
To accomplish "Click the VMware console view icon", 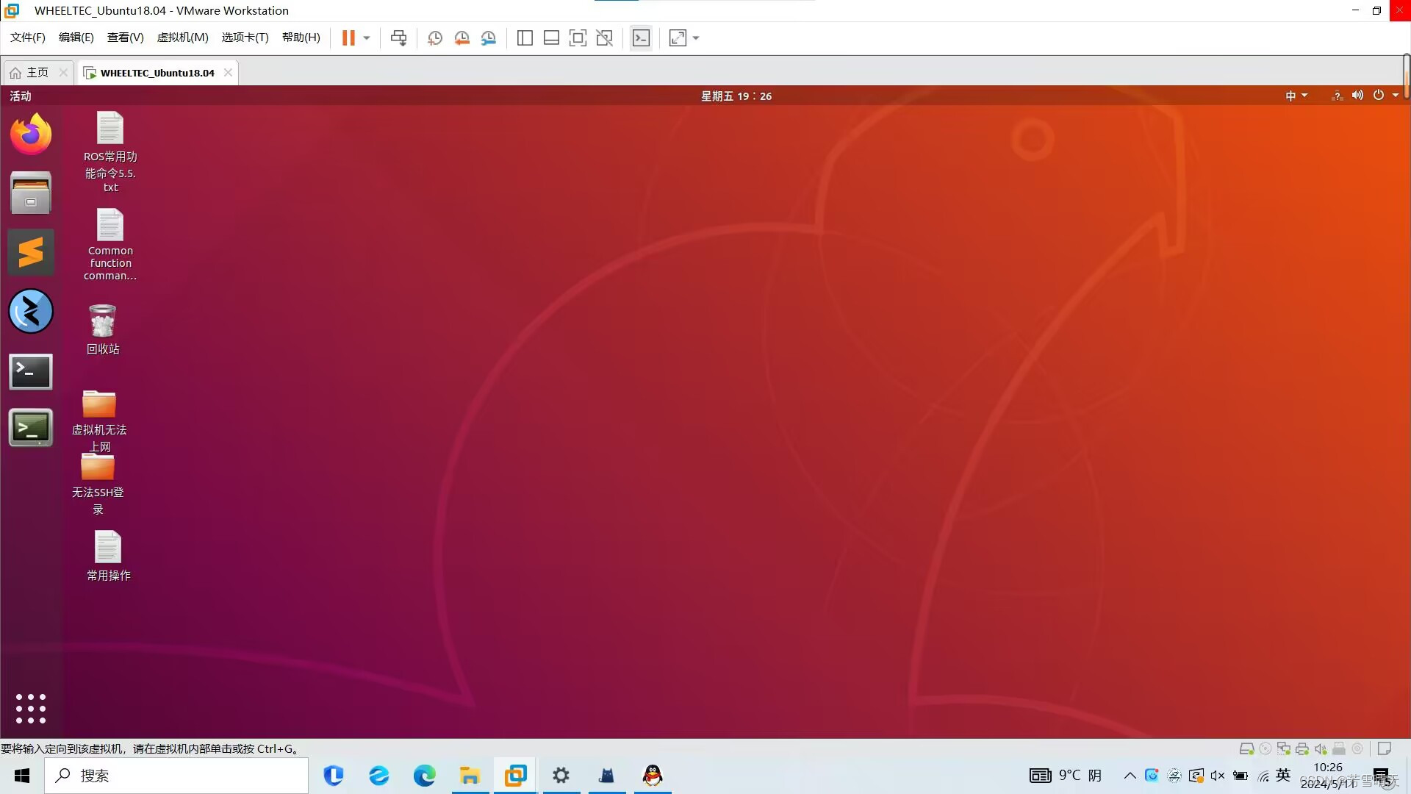I will (641, 38).
